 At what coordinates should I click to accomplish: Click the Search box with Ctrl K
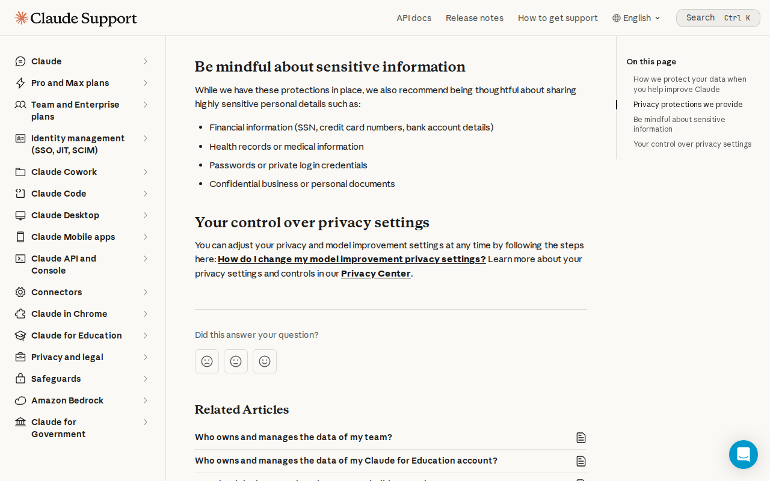point(718,18)
